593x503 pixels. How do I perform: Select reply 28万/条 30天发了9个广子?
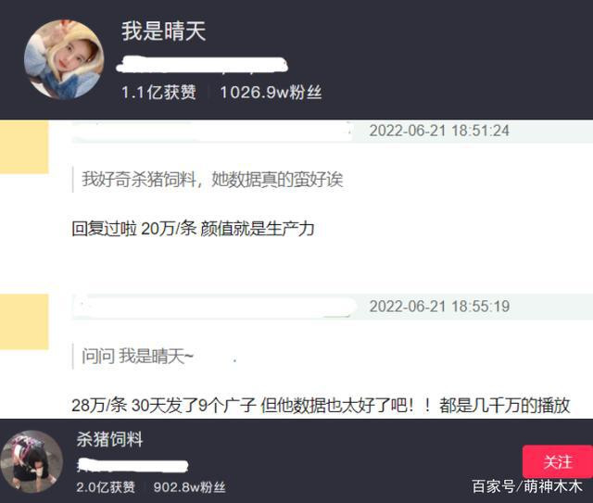point(321,406)
